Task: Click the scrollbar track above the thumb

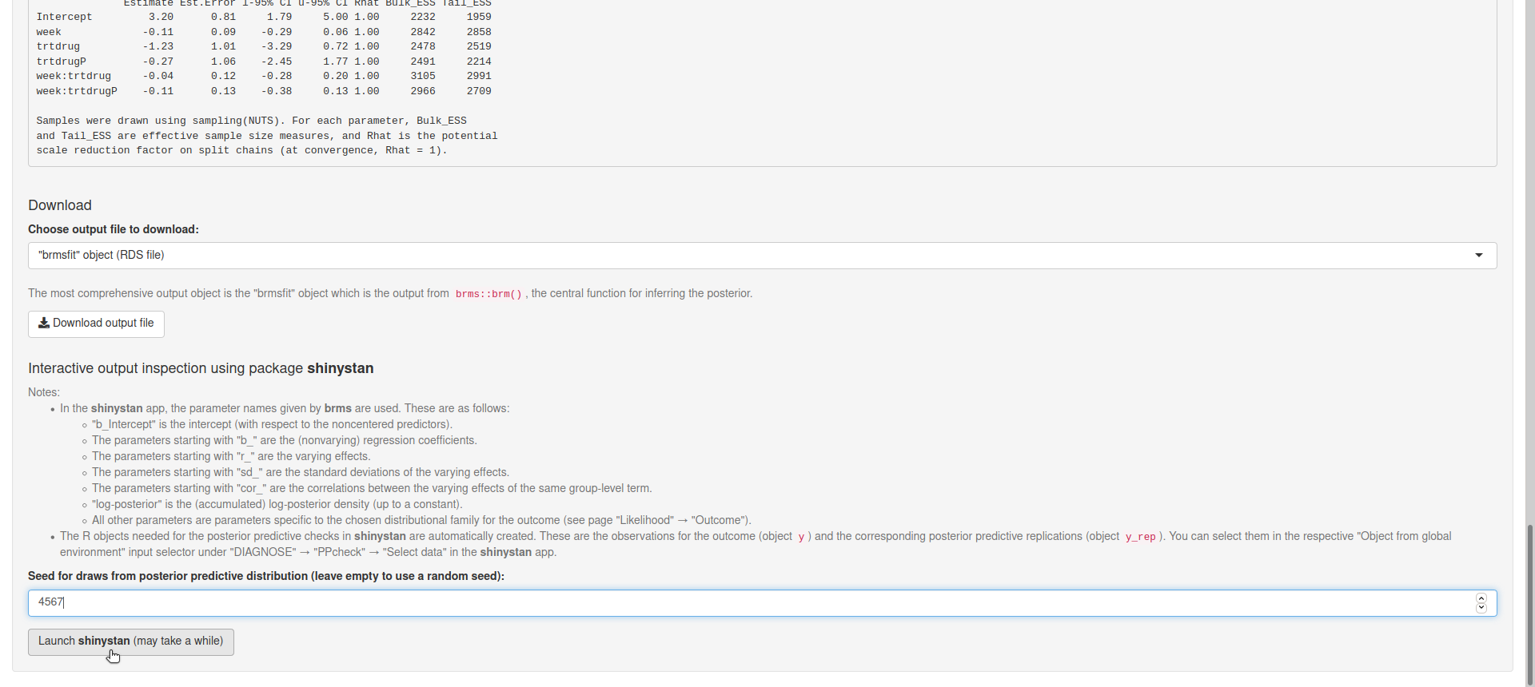Action: pos(1529,240)
